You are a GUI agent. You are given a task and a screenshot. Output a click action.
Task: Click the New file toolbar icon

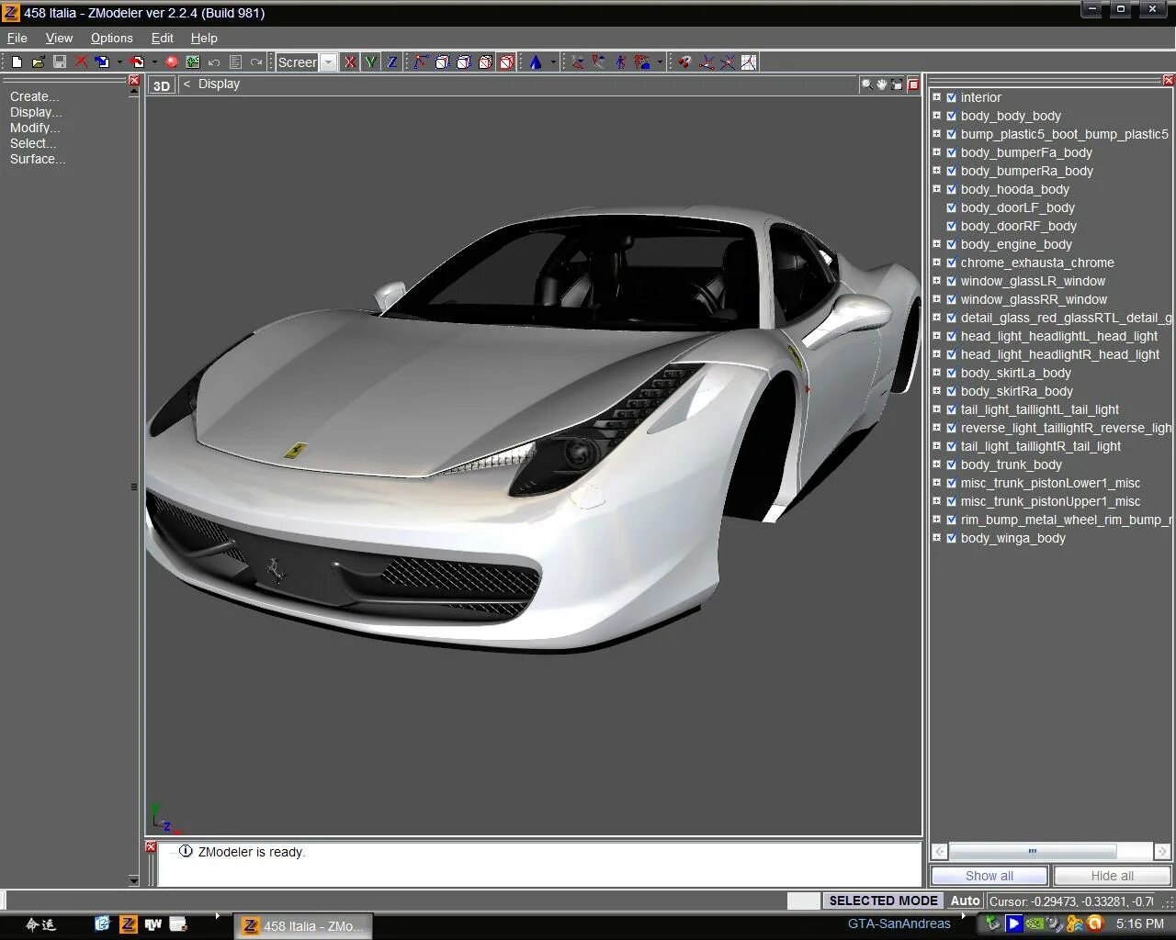[17, 62]
